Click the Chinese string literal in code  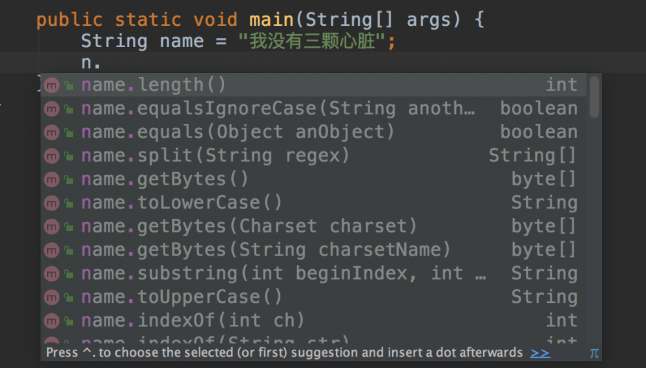(317, 42)
